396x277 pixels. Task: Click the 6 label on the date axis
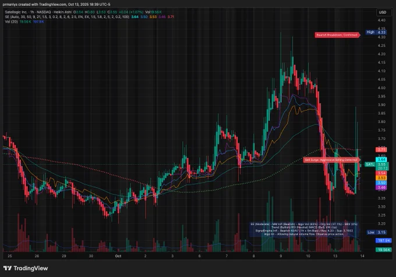pyautogui.click(x=200, y=256)
